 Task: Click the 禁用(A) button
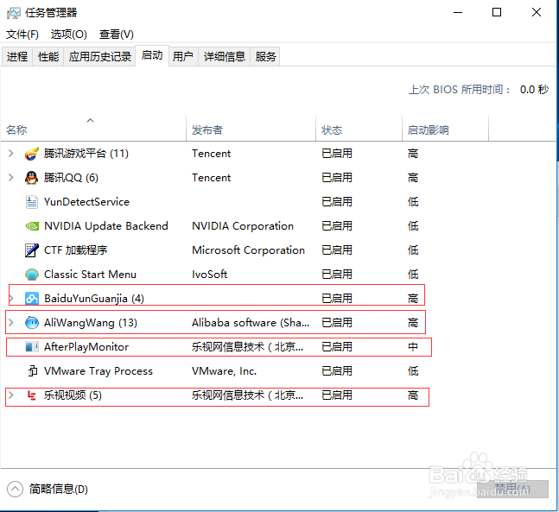[512, 489]
